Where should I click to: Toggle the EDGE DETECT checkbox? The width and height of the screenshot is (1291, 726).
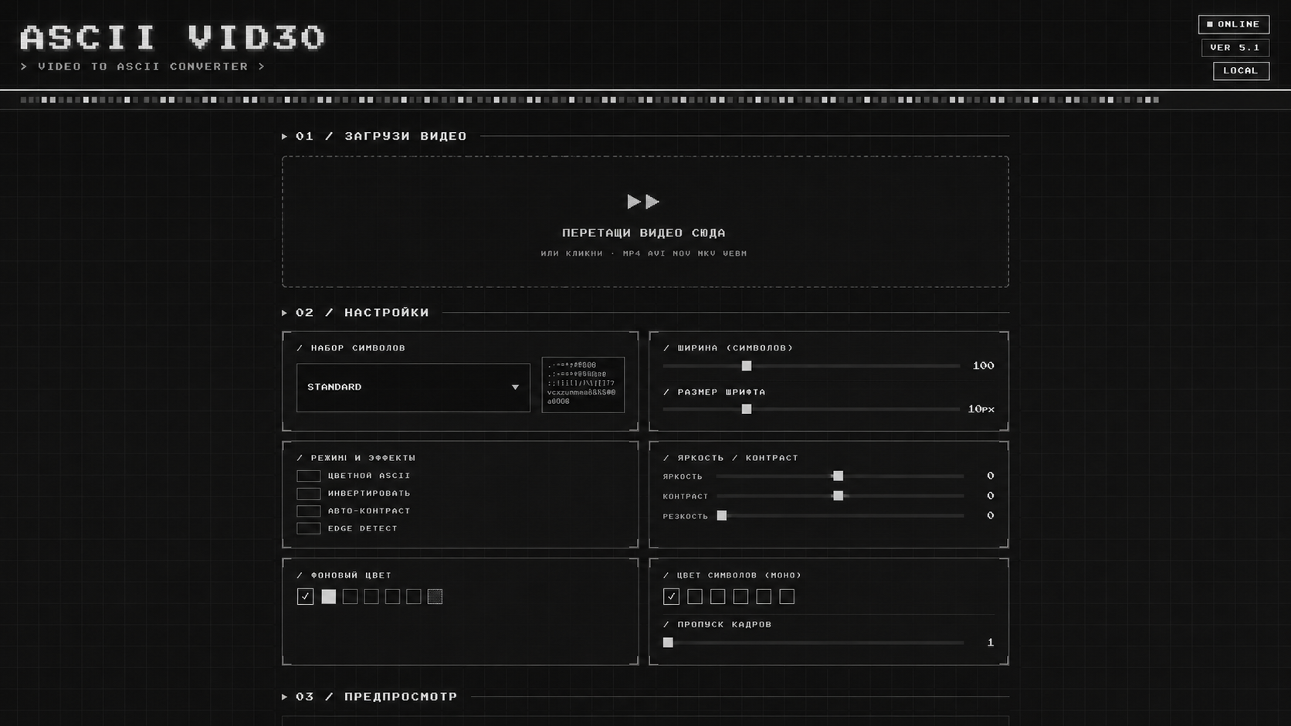(308, 528)
